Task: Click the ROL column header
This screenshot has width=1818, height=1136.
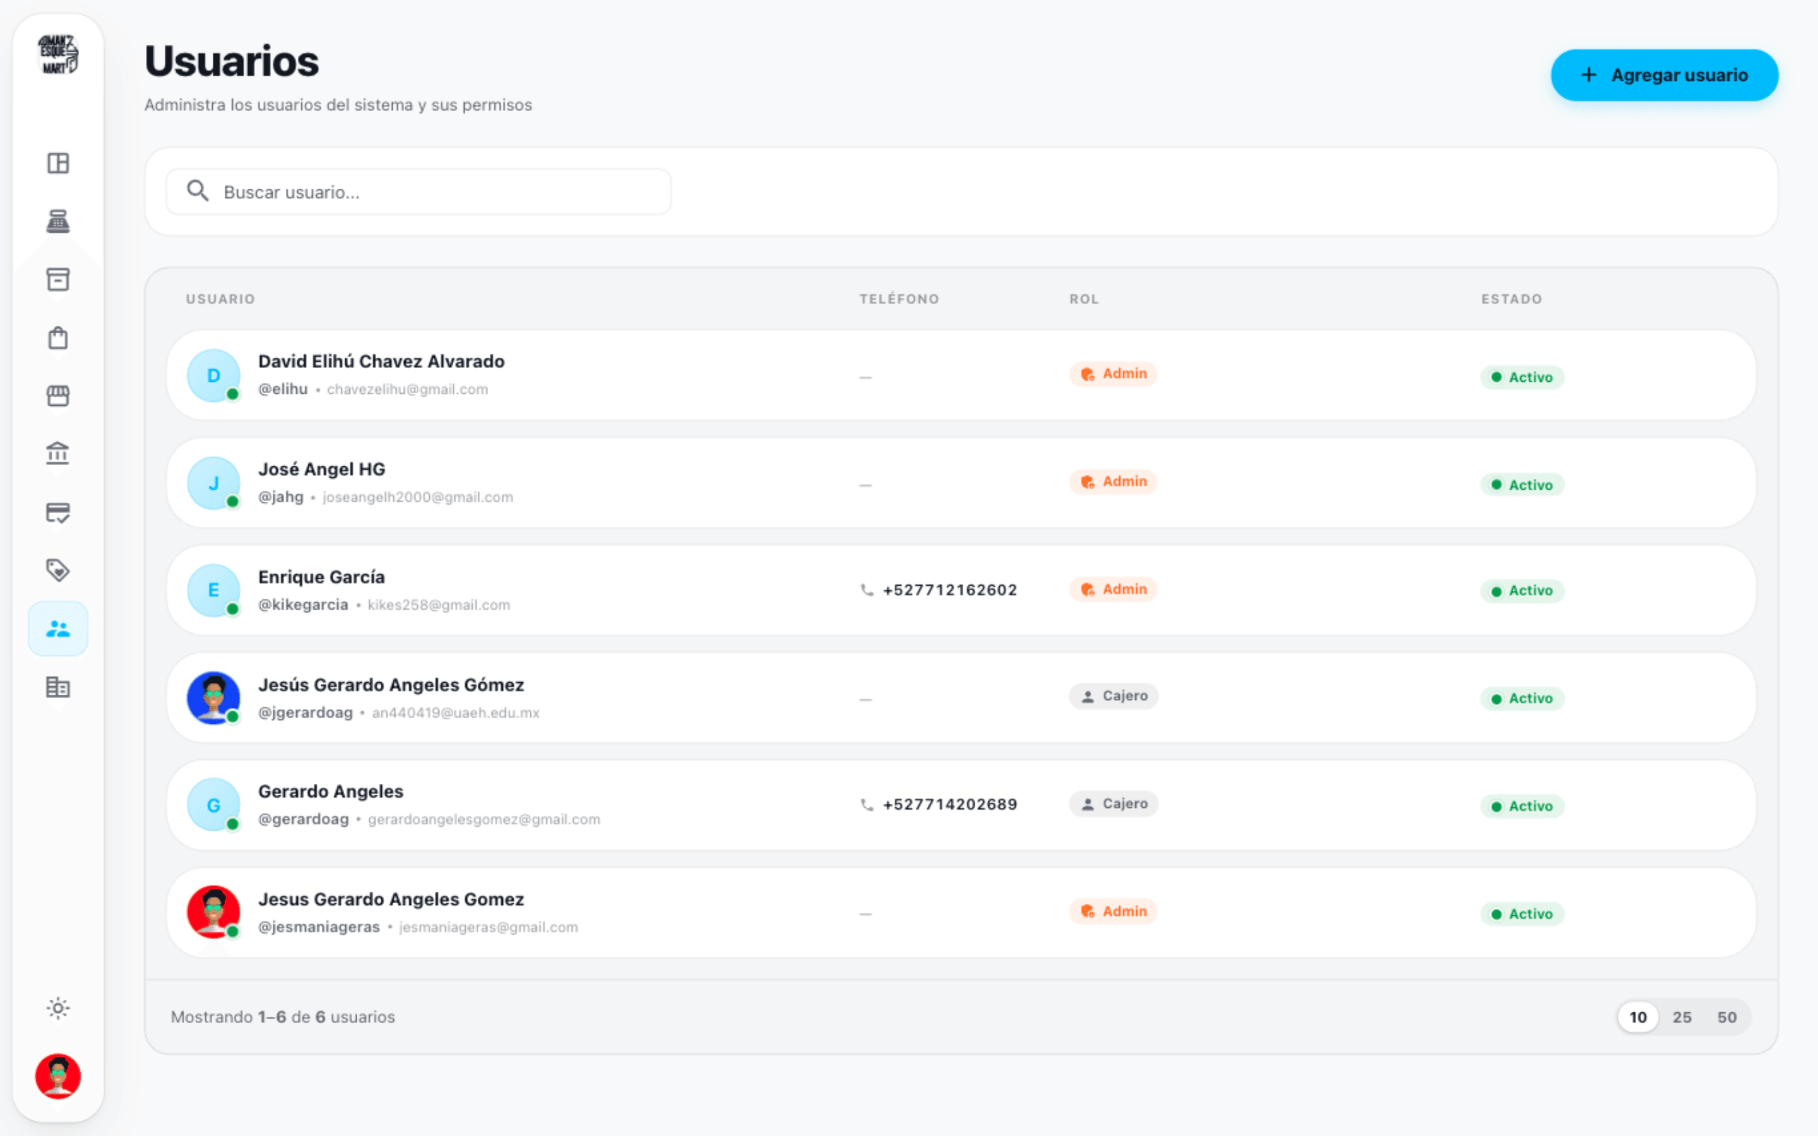Action: [1084, 299]
